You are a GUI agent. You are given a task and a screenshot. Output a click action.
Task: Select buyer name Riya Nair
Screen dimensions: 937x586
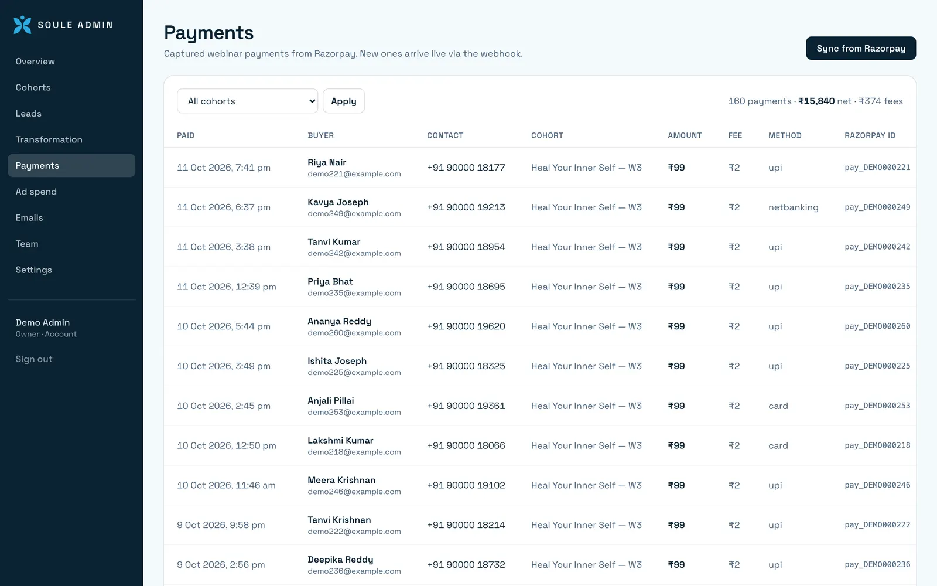327,162
